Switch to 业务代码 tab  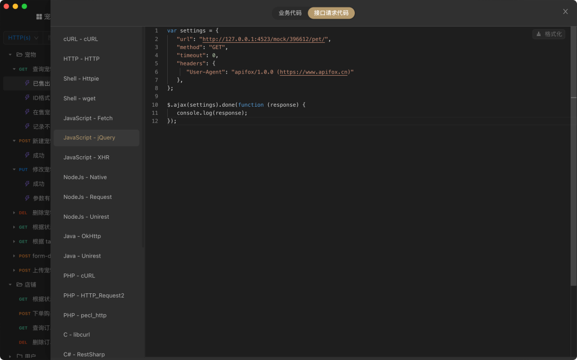click(290, 13)
